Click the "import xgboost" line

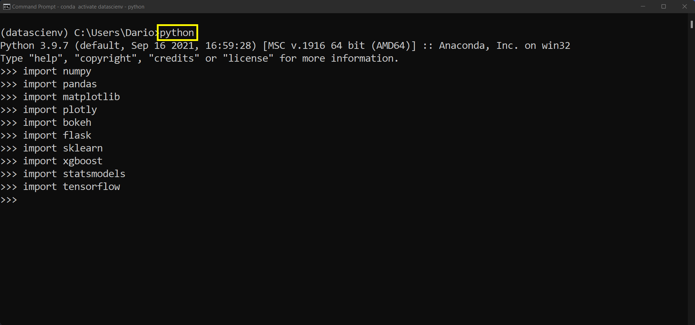pyautogui.click(x=63, y=161)
